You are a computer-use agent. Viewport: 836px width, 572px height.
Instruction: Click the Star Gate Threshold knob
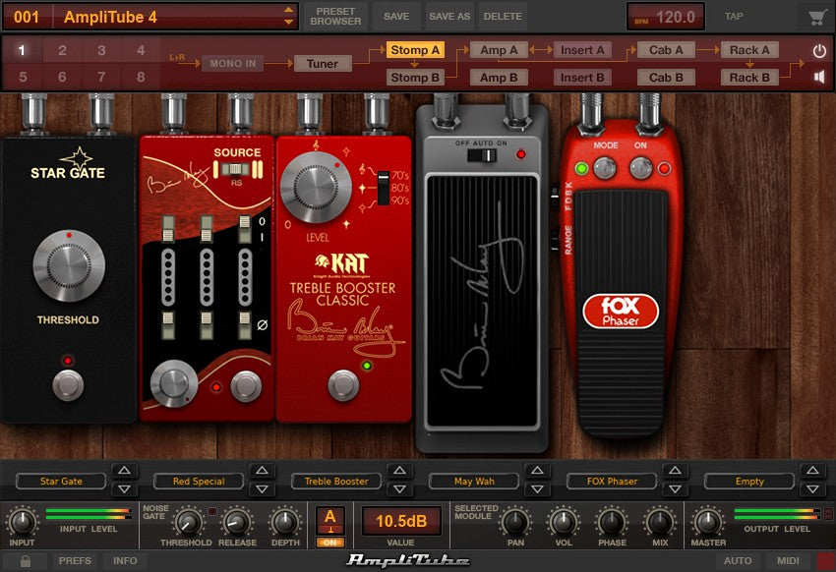coord(68,266)
